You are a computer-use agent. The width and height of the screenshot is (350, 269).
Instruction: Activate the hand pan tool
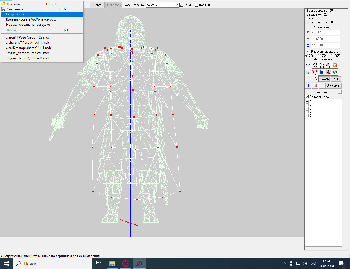pyautogui.click(x=315, y=65)
